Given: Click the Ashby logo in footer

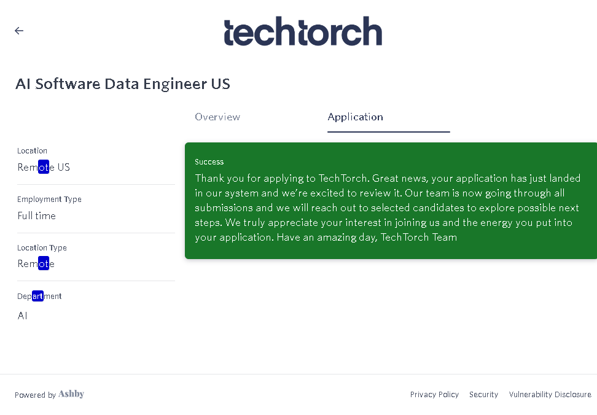Looking at the screenshot, I should point(71,394).
